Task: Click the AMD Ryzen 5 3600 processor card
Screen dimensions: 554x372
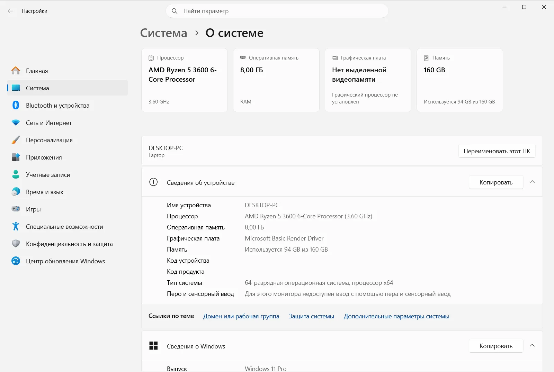Action: point(185,80)
